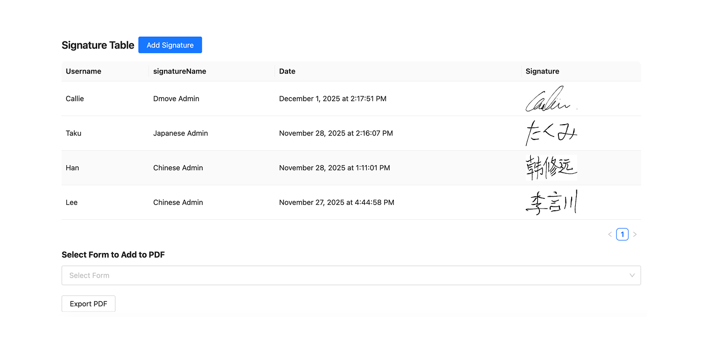
Task: Open Taku's Japanese signature image
Action: pos(551,133)
